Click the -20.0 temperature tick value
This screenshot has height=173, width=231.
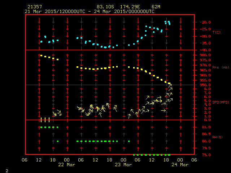coord(205,22)
